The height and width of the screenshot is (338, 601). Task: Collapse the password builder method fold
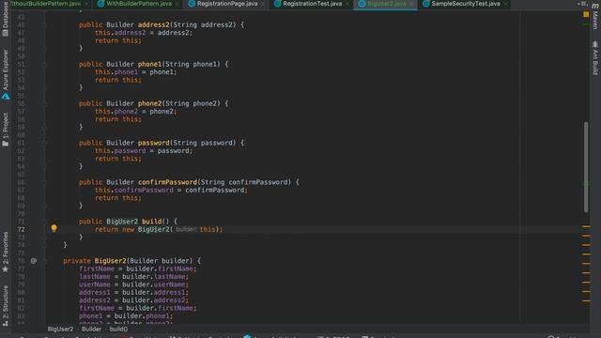pyautogui.click(x=44, y=143)
